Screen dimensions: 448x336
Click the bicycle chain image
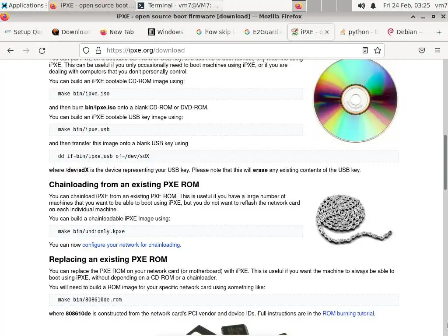click(354, 219)
